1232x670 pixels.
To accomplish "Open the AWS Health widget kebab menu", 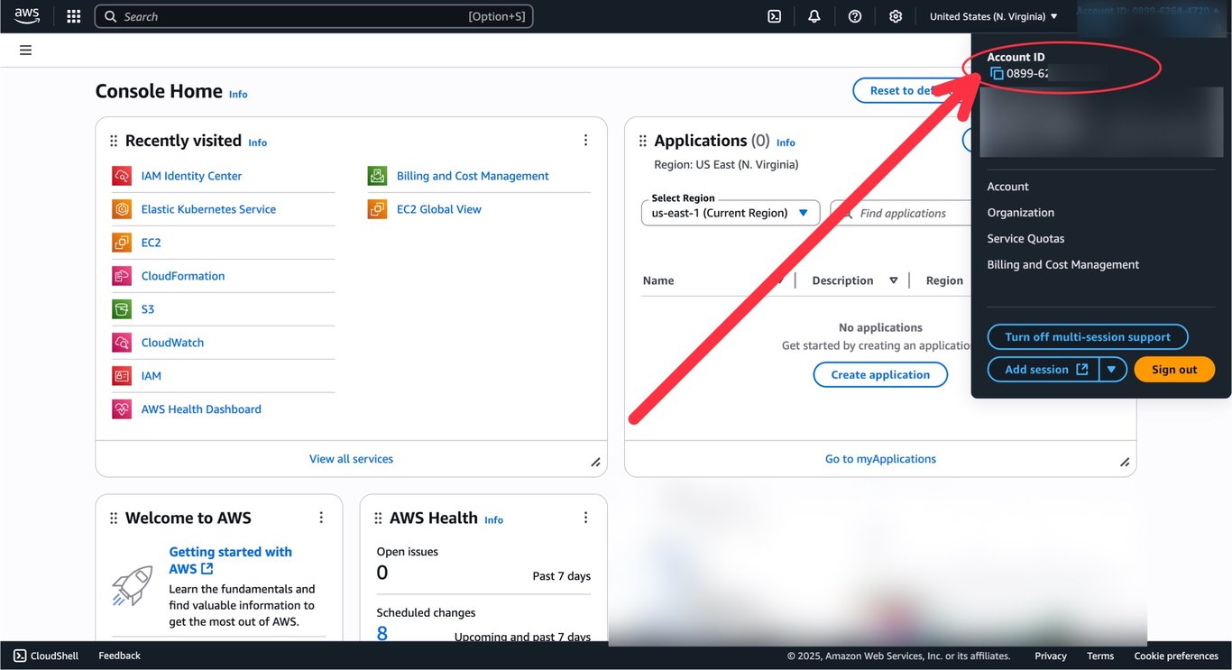I will [x=585, y=518].
